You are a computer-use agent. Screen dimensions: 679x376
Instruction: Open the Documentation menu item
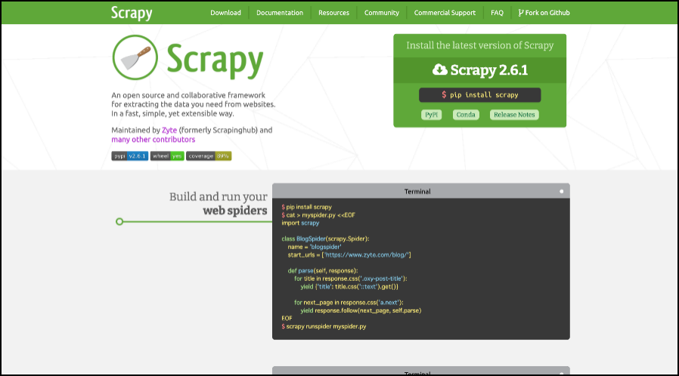point(280,13)
